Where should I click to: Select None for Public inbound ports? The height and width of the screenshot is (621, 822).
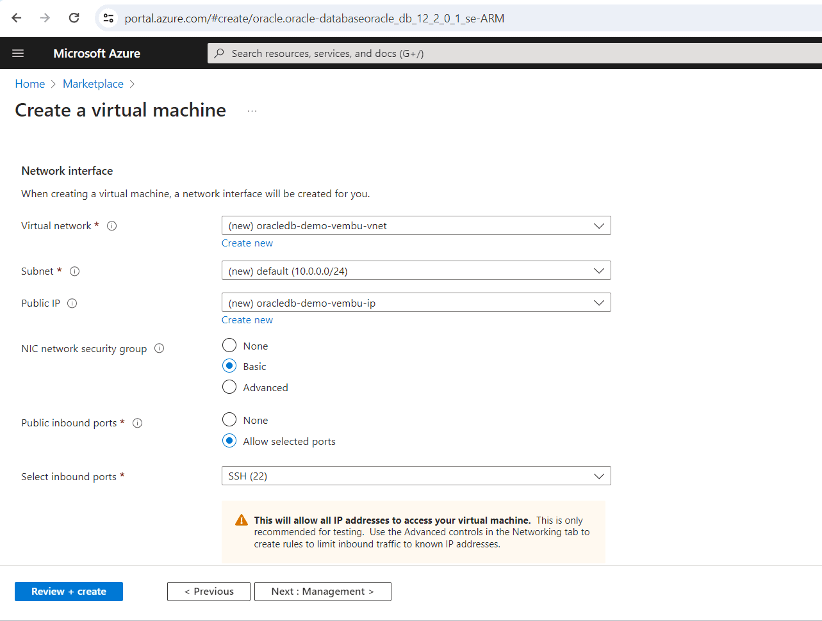(229, 420)
